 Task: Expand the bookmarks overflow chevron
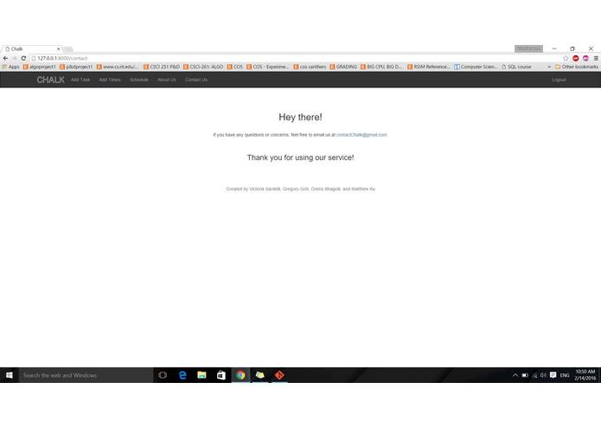(x=549, y=67)
